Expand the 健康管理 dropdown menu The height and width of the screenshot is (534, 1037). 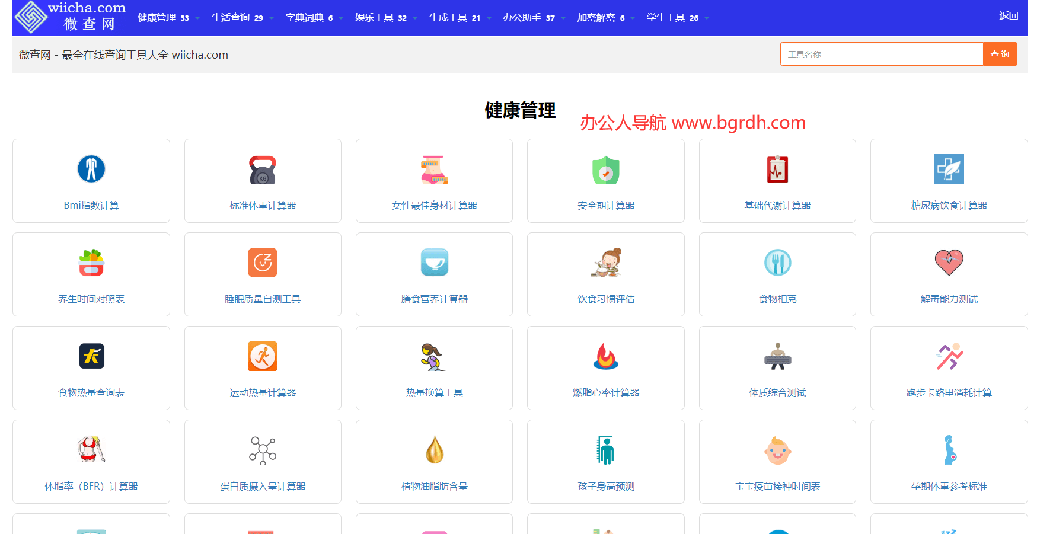coord(163,18)
